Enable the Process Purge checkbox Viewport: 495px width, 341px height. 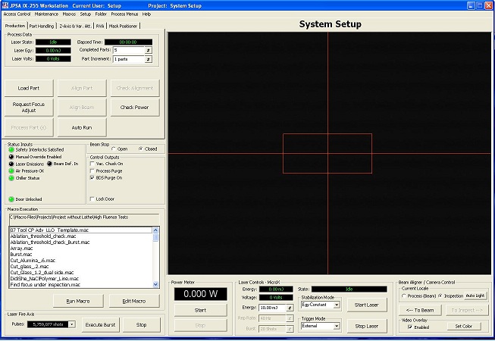tap(92, 171)
